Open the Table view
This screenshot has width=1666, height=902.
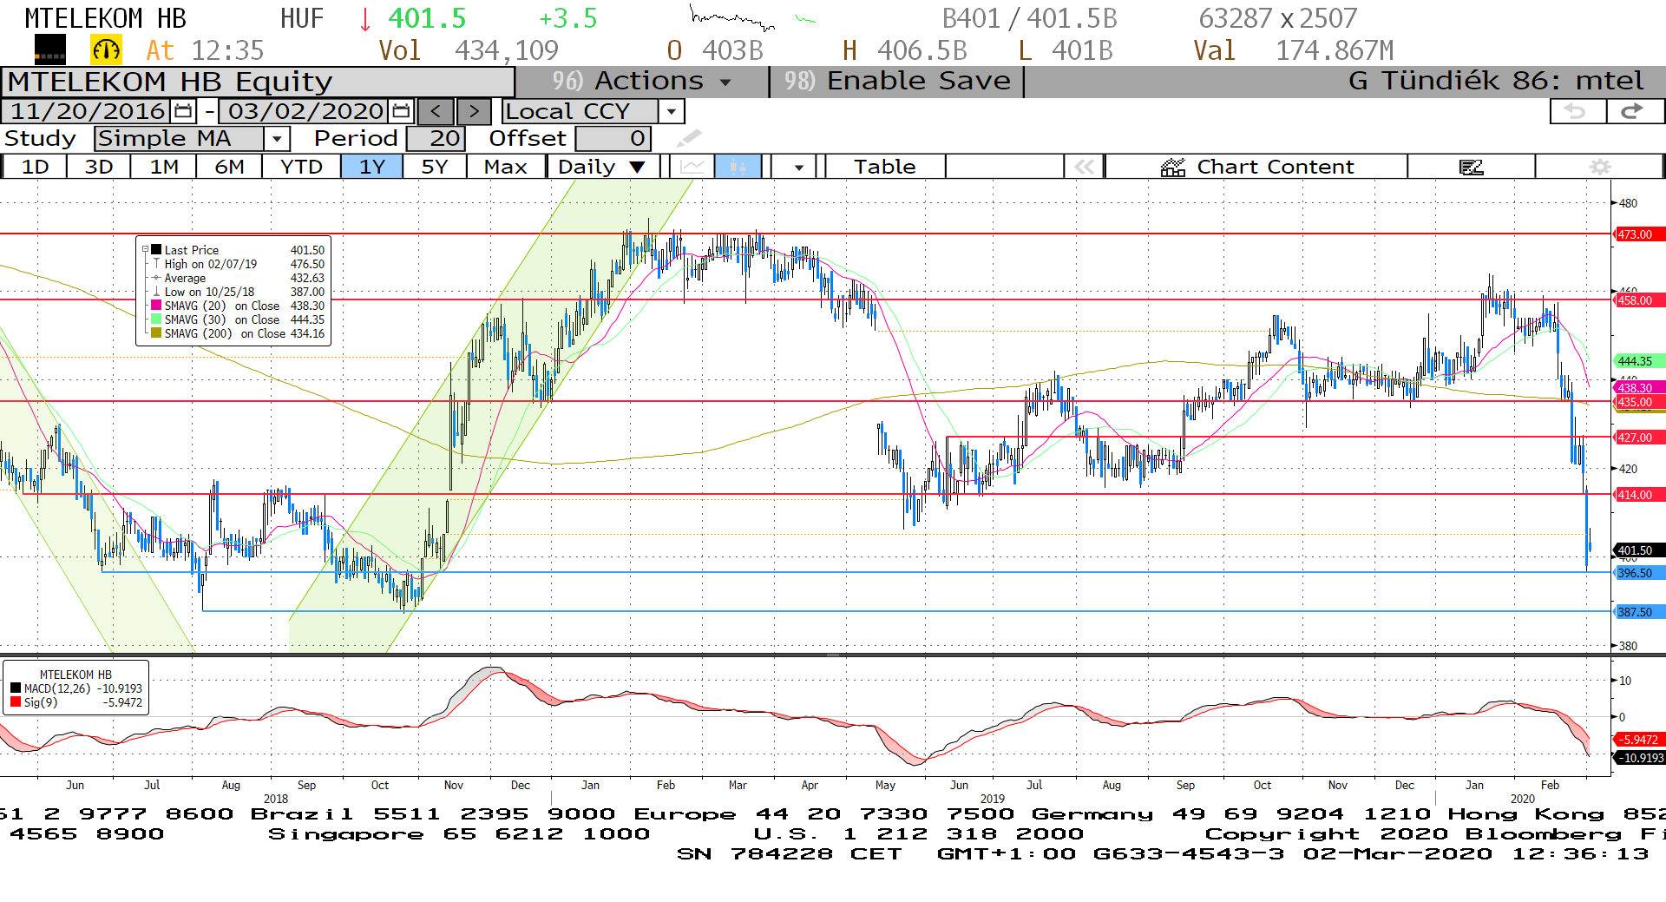(884, 167)
